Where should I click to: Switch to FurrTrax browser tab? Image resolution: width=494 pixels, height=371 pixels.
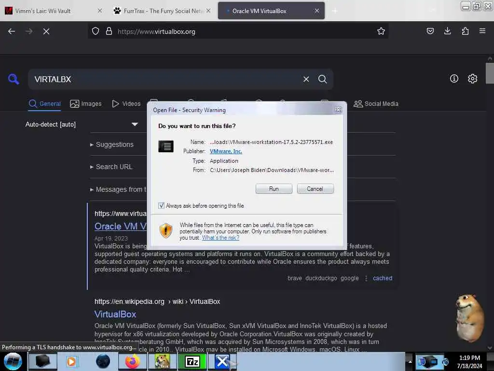(x=162, y=11)
